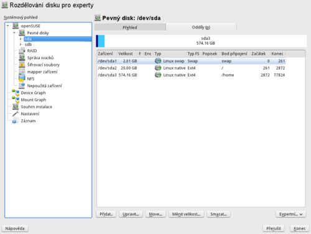Open the Záznam log icon

point(16,121)
